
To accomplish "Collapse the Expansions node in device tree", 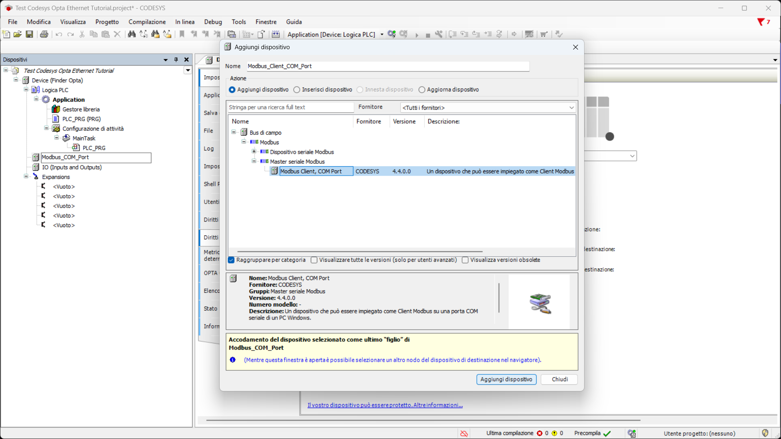I will pos(26,176).
